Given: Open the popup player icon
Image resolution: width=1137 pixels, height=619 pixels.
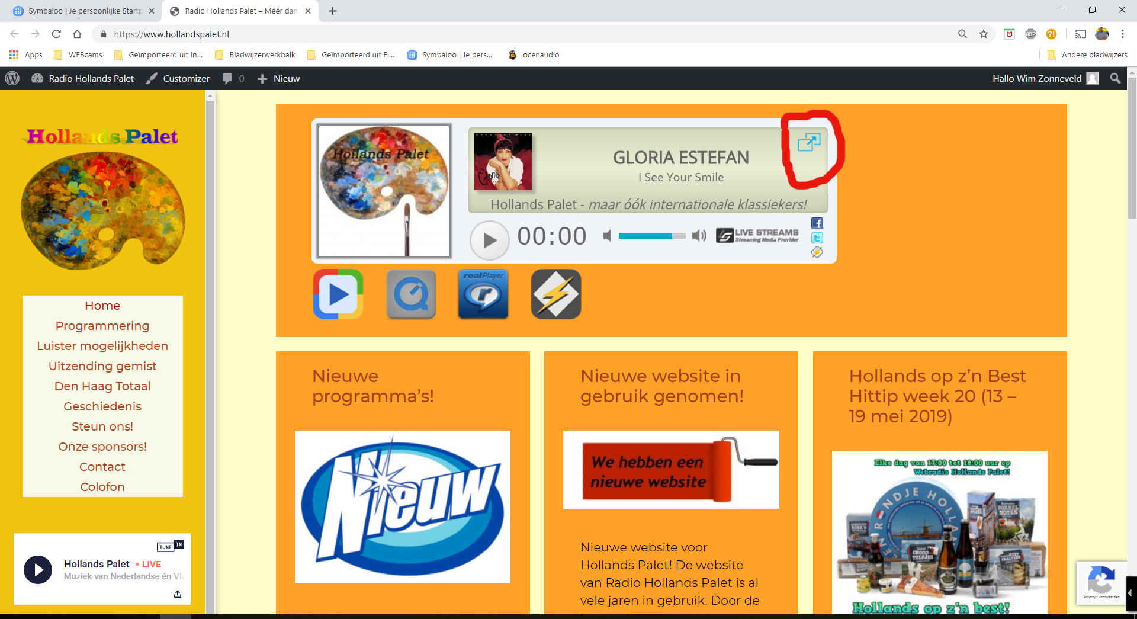Looking at the screenshot, I should pos(809,142).
